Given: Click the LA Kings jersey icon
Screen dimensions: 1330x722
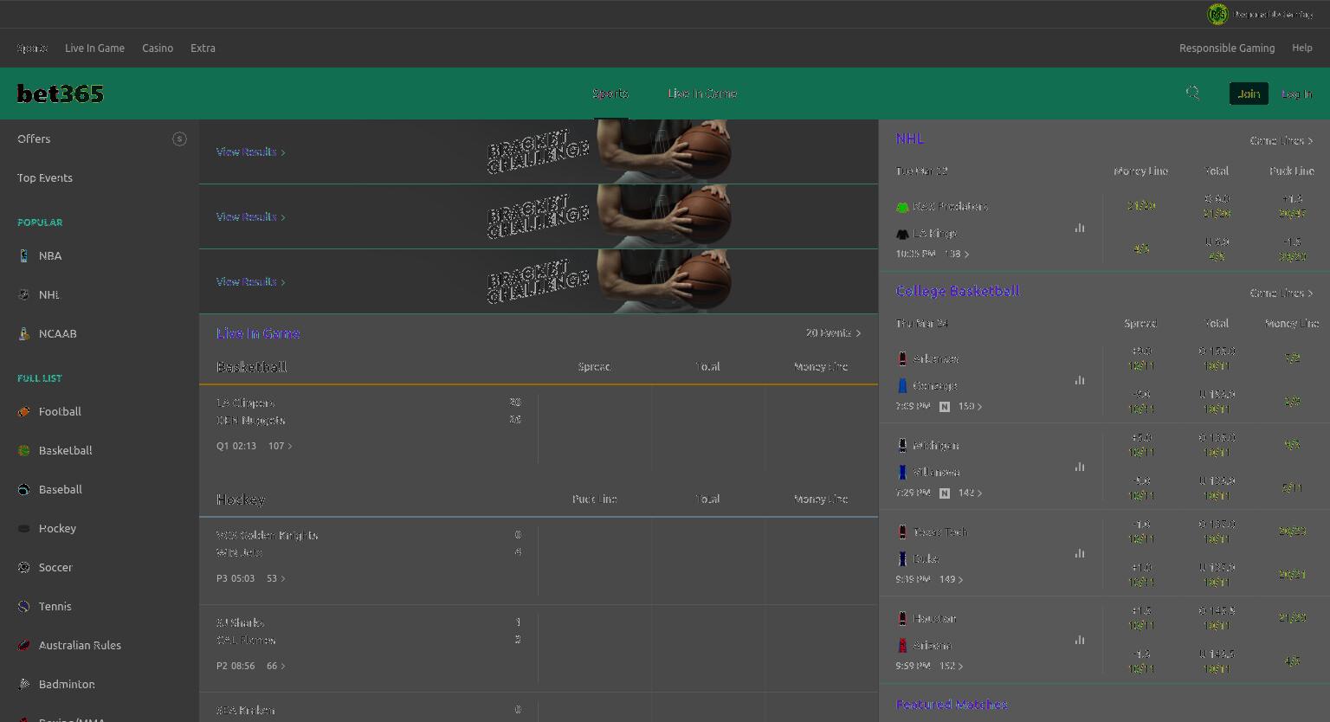Looking at the screenshot, I should tap(902, 234).
